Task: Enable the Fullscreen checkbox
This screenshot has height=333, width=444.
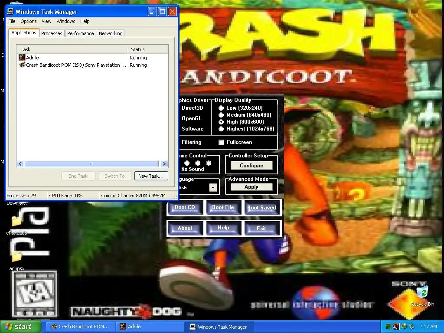Action: tap(221, 142)
